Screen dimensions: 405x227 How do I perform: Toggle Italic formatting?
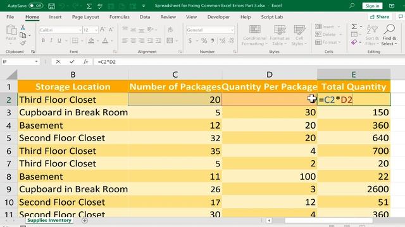(x=51, y=40)
